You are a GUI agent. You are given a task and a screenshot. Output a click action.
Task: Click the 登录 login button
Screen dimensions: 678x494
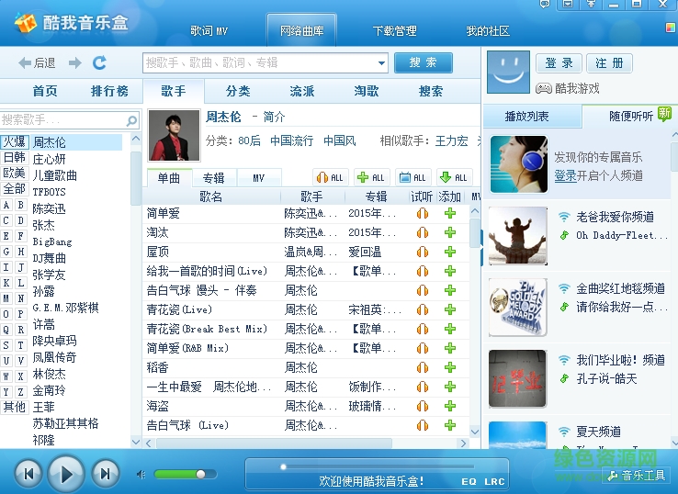click(559, 63)
